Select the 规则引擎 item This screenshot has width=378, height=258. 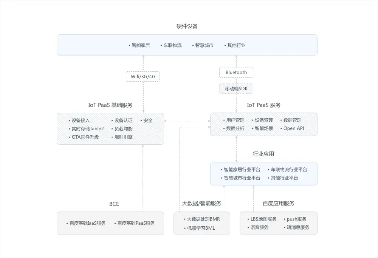pyautogui.click(x=123, y=137)
